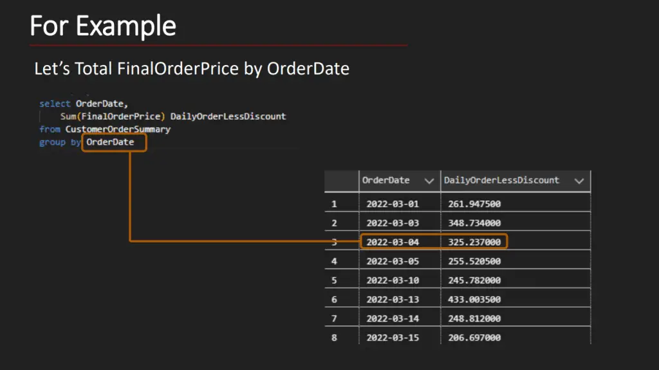Click the For Example slide title

tap(103, 26)
